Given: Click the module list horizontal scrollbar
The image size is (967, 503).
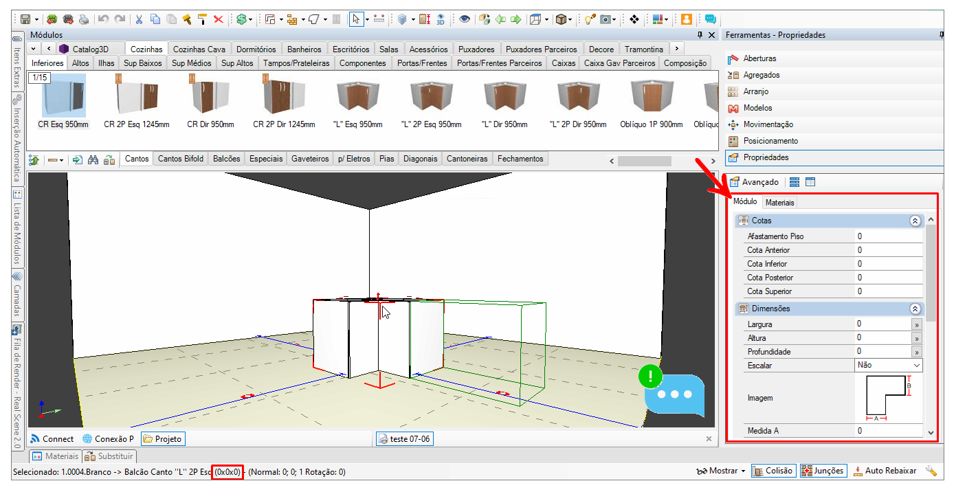Looking at the screenshot, I should tap(643, 161).
